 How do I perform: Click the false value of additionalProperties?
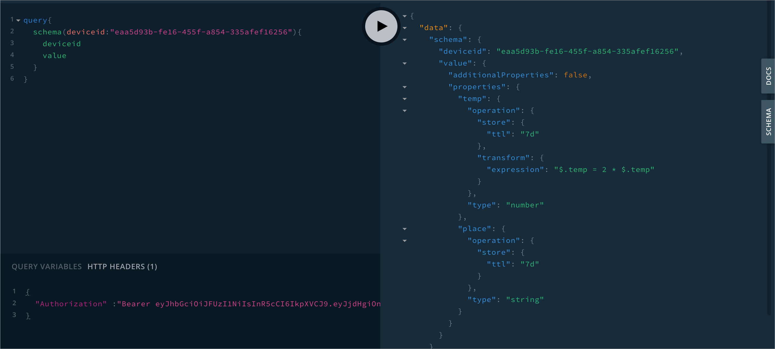(x=576, y=75)
